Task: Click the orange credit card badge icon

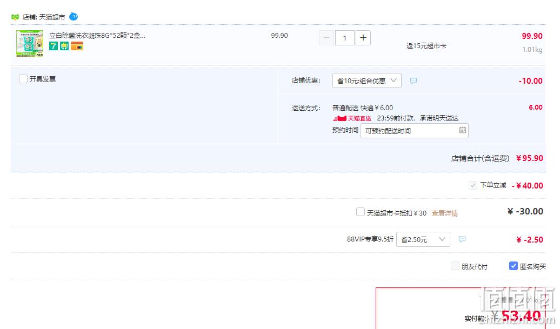Action: [x=77, y=46]
